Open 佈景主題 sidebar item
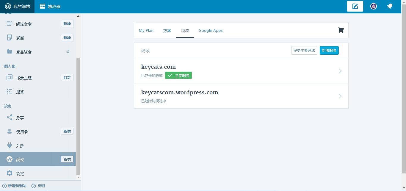The width and height of the screenshot is (406, 191). (24, 78)
